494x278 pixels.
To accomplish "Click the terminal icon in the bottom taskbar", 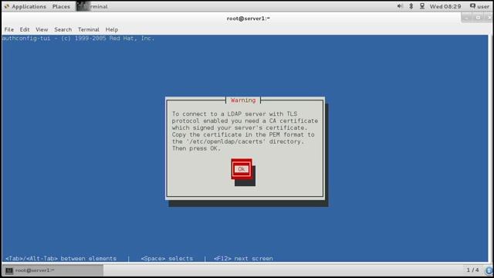I will tap(9, 271).
